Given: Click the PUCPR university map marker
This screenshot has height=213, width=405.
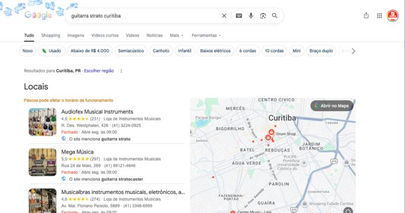Looking at the screenshot, I should coord(304,163).
